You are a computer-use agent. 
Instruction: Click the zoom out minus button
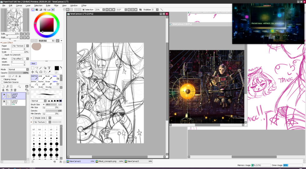[107, 10]
